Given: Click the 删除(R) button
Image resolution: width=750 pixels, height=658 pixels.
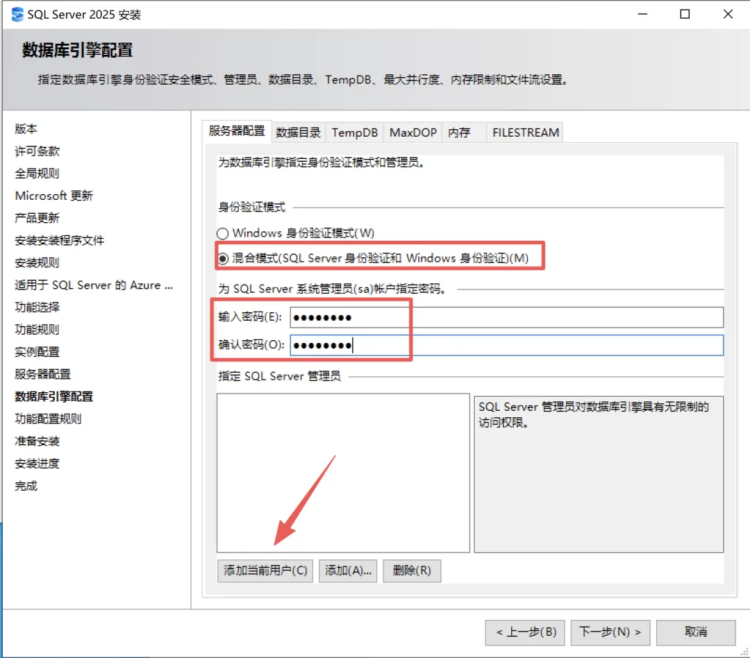Looking at the screenshot, I should (412, 571).
